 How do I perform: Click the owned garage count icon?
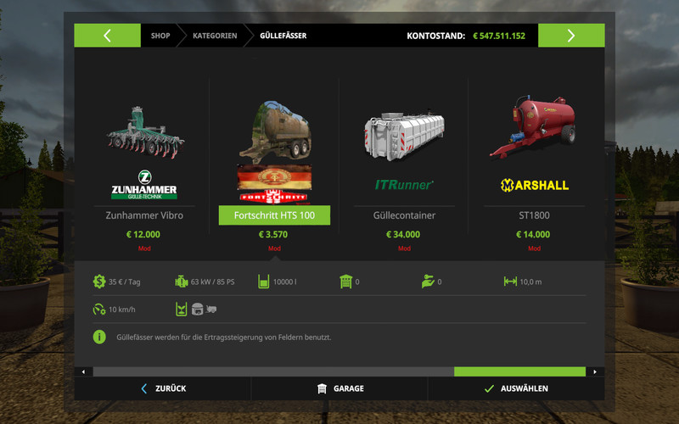(x=346, y=282)
